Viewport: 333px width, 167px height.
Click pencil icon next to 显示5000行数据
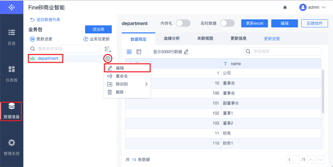186,52
